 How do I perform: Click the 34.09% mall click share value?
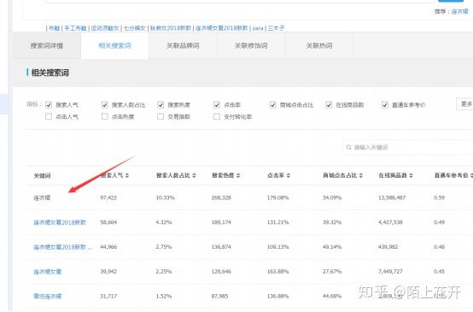click(x=332, y=197)
